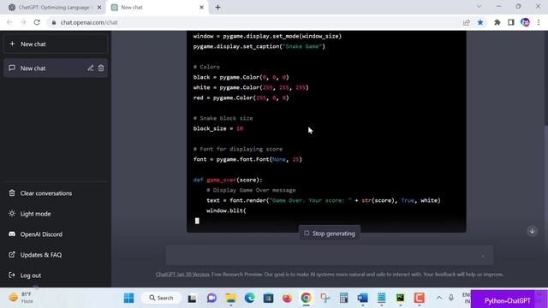This screenshot has height=308, width=548.
Task: Share this page from the address bar
Action: click(467, 22)
